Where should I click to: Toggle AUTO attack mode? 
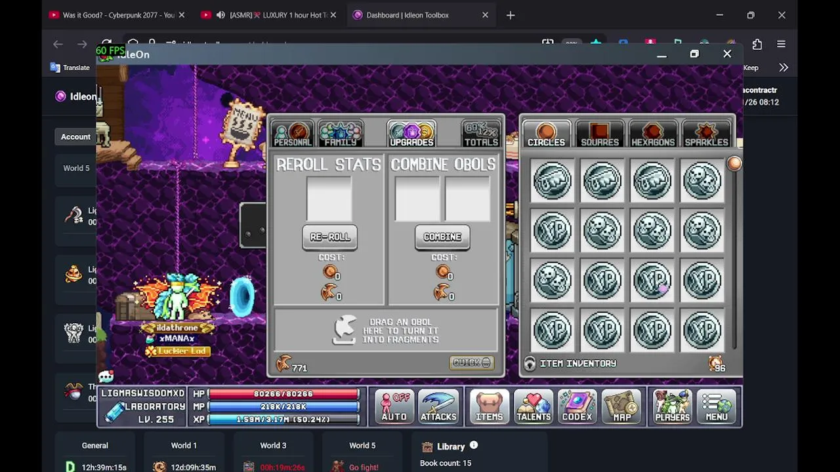click(x=394, y=406)
